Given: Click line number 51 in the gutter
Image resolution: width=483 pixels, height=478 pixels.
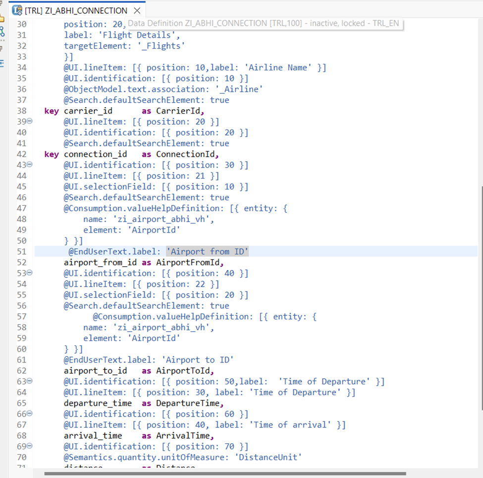Looking at the screenshot, I should 21,252.
